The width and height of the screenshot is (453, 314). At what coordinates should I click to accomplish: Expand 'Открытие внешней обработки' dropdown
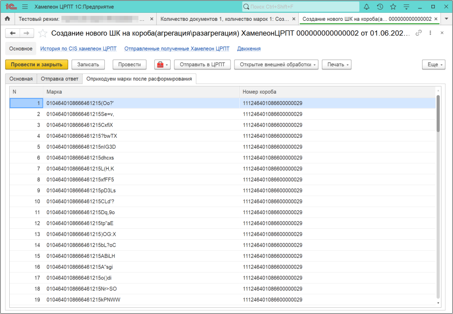coord(276,64)
